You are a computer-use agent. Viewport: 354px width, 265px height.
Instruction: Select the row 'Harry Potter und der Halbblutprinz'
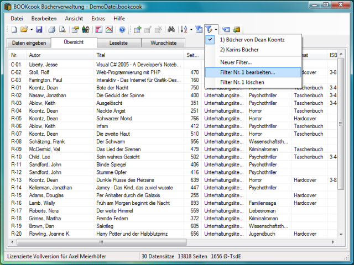[131, 234]
